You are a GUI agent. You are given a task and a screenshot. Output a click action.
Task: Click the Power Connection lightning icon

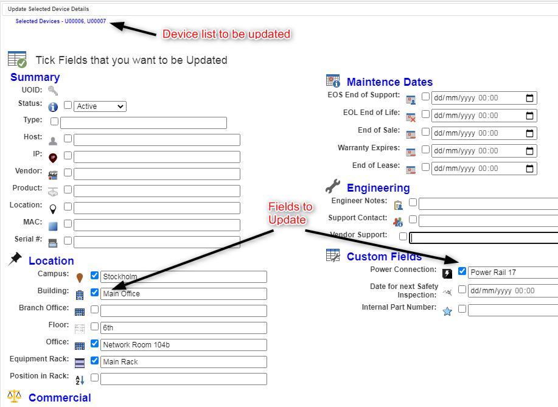coord(447,274)
